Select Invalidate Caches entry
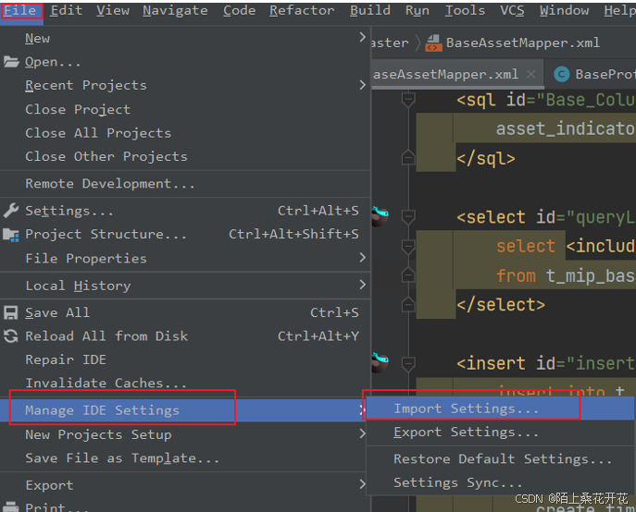 (x=185, y=383)
